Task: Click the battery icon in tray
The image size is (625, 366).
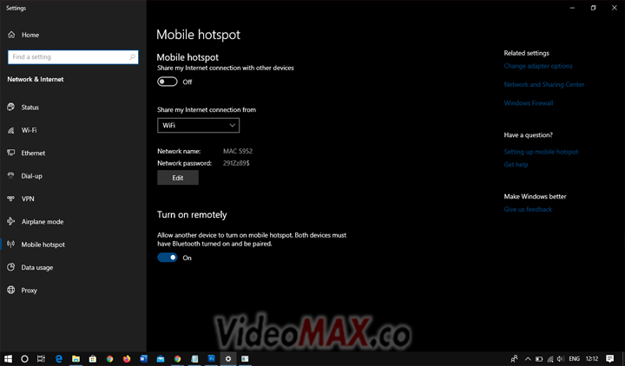Action: (x=539, y=359)
